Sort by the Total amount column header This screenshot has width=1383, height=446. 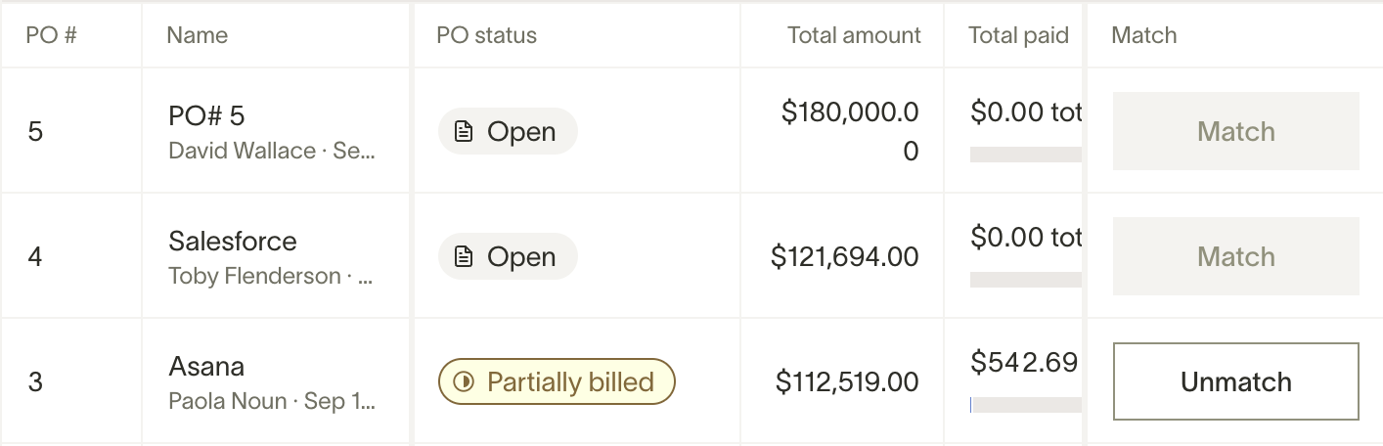pyautogui.click(x=854, y=35)
